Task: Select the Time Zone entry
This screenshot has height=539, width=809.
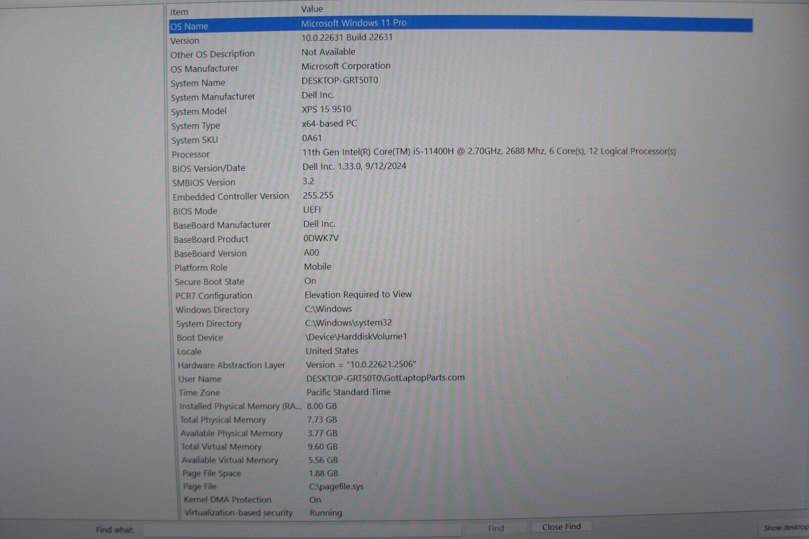Action: pos(228,392)
